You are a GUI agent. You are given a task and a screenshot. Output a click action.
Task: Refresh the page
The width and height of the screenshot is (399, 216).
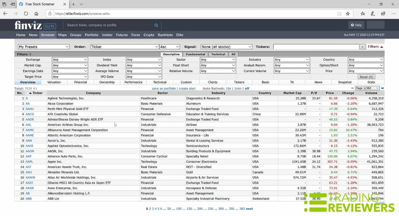point(26,14)
